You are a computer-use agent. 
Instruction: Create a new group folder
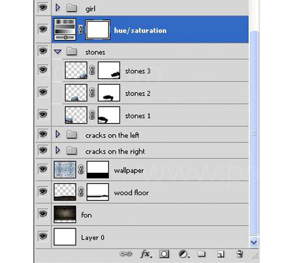coord(201,254)
